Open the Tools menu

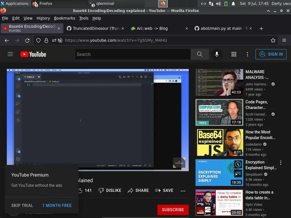pos(84,18)
